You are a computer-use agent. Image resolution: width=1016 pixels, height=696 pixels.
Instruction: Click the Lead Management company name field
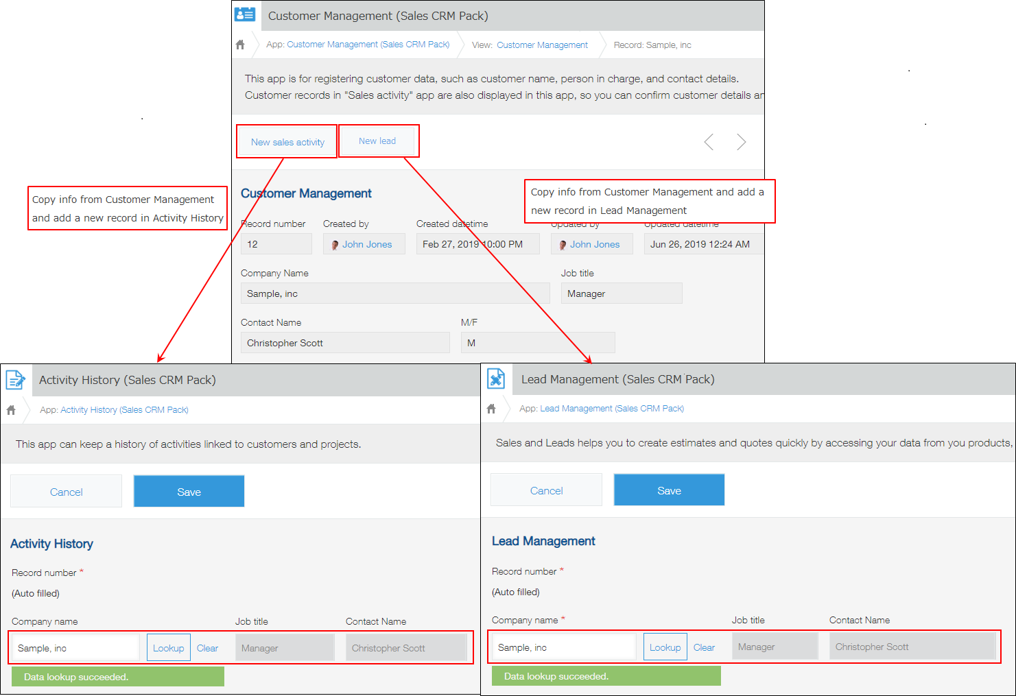[x=563, y=645]
